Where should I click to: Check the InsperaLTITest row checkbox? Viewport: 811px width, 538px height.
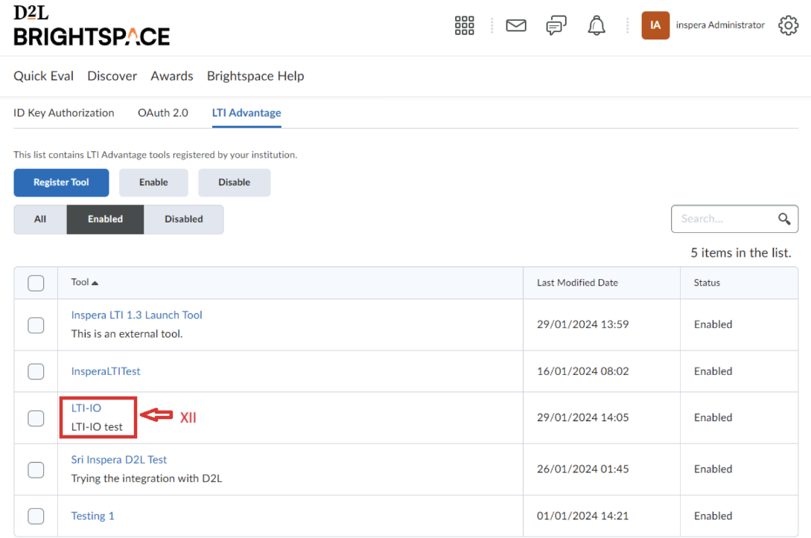pyautogui.click(x=36, y=371)
